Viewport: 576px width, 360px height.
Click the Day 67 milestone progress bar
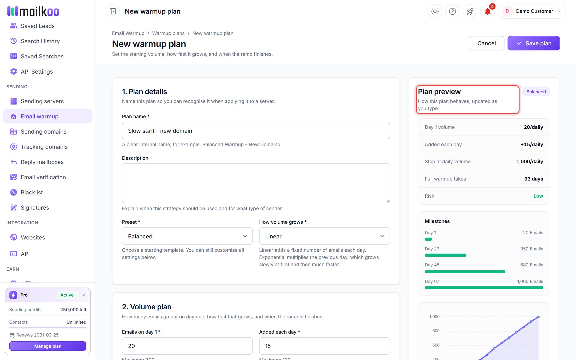pyautogui.click(x=484, y=287)
